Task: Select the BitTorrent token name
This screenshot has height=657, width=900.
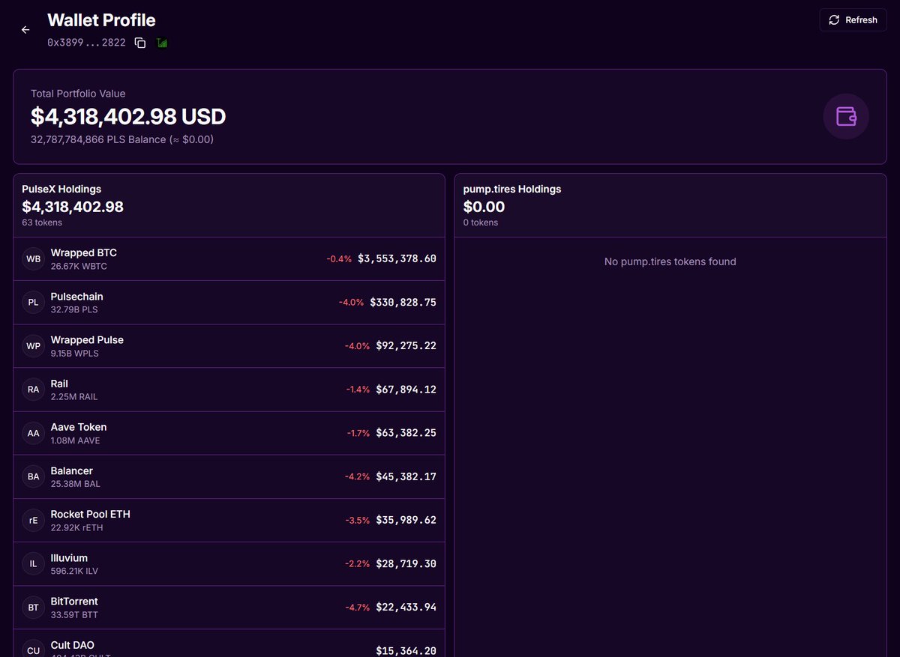Action: click(x=74, y=601)
